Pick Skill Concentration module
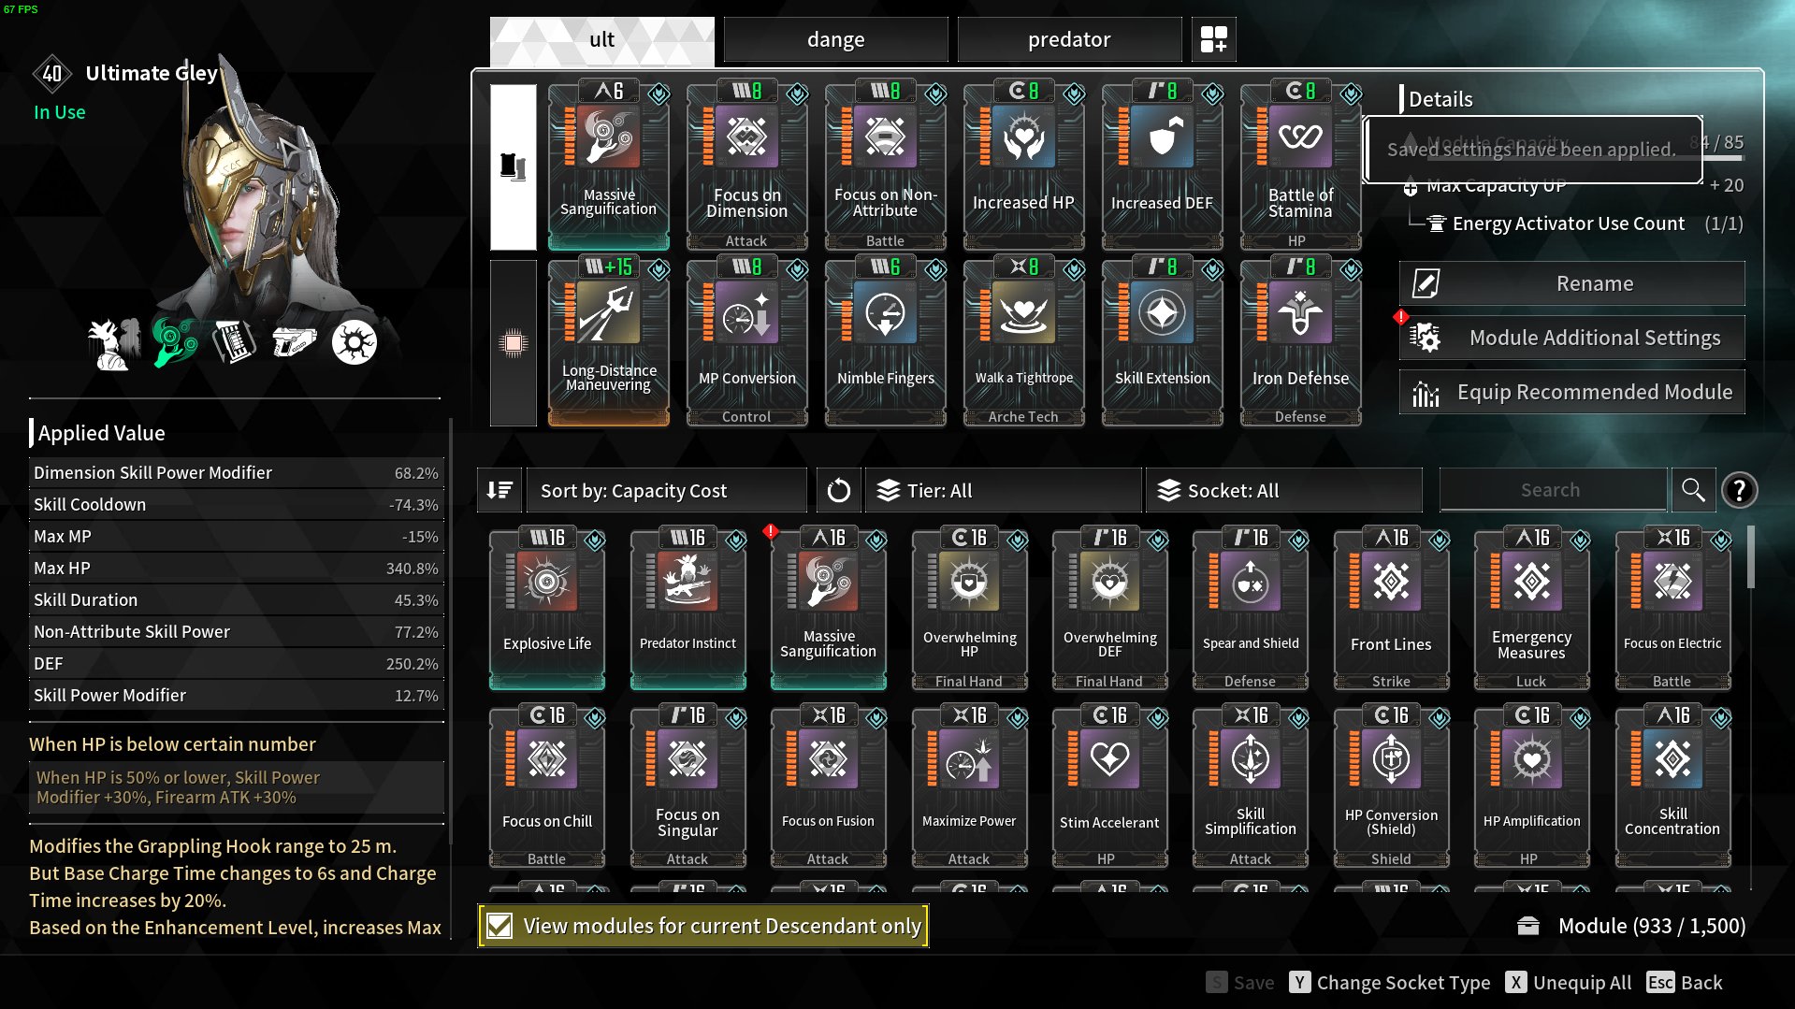The image size is (1795, 1009). tap(1673, 786)
